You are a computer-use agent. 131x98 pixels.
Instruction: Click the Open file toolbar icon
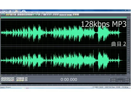coord(9,15)
